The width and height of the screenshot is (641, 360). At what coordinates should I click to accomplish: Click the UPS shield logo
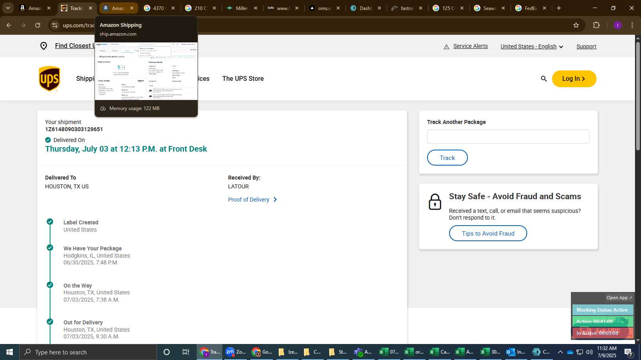coord(49,79)
